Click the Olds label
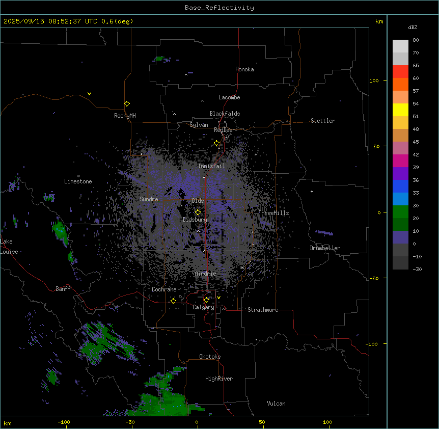Screen dimensions: 439x429 coord(198,201)
